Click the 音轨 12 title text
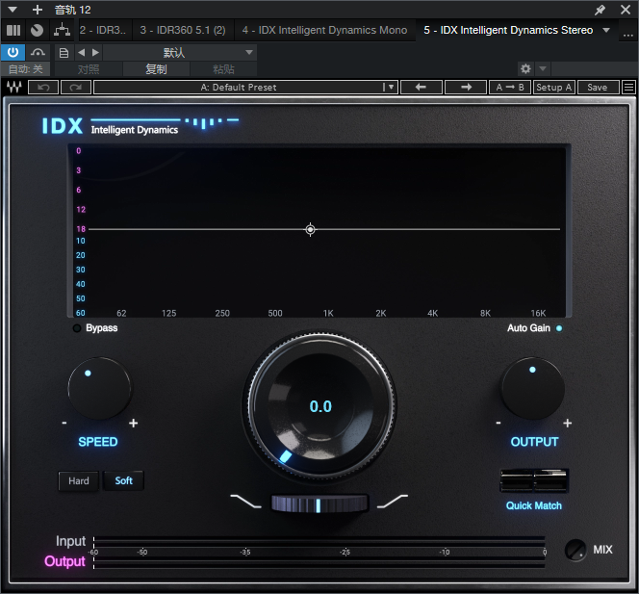639x594 pixels. pyautogui.click(x=73, y=10)
